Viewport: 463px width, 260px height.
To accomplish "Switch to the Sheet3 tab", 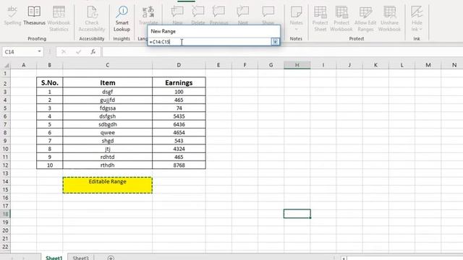I will 80,257.
